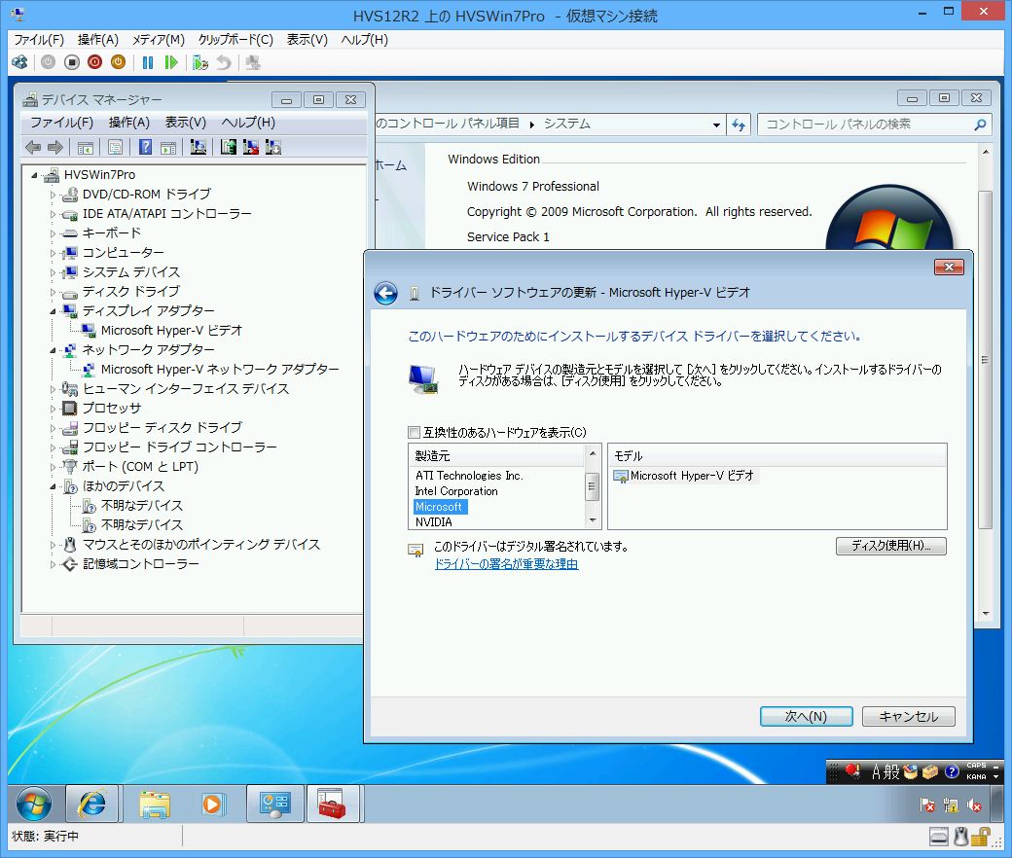Open VM window 操作(A) menu
The width and height of the screenshot is (1012, 858).
pos(98,39)
